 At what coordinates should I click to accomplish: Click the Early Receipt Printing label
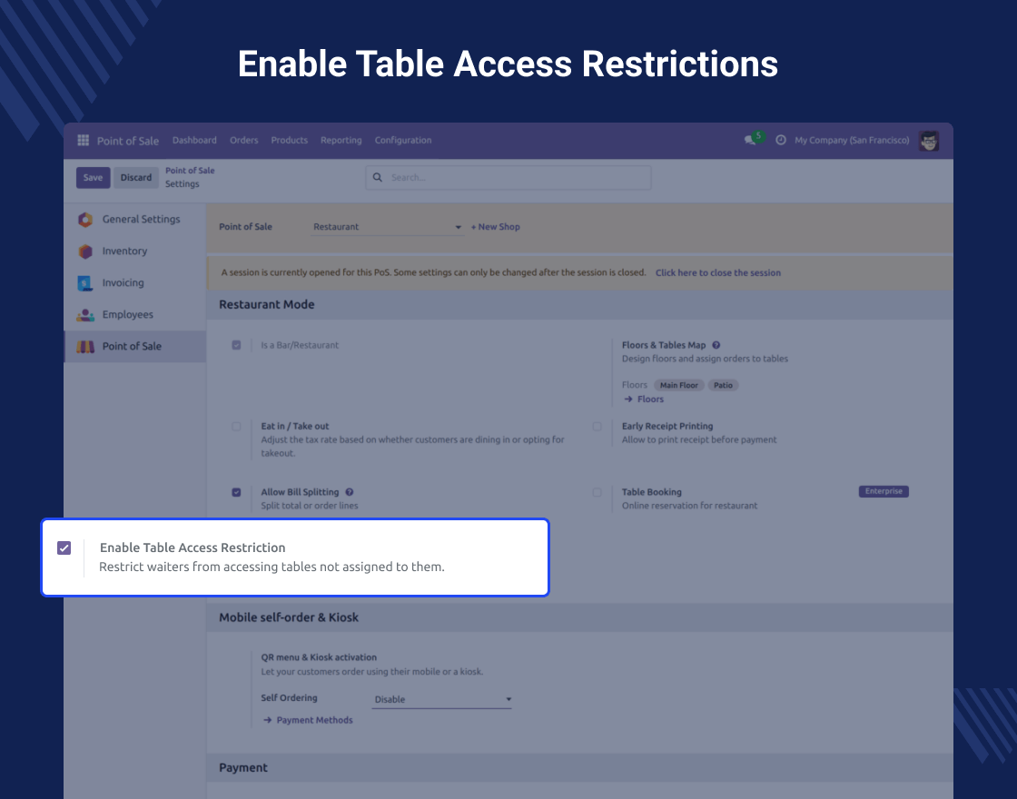pyautogui.click(x=667, y=426)
